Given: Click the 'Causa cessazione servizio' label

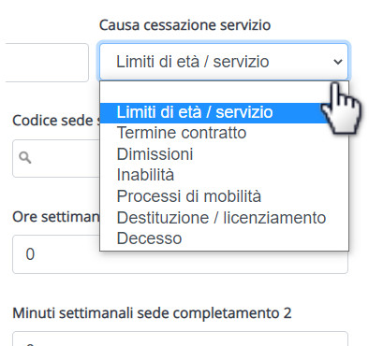Looking at the screenshot, I should pos(184,25).
